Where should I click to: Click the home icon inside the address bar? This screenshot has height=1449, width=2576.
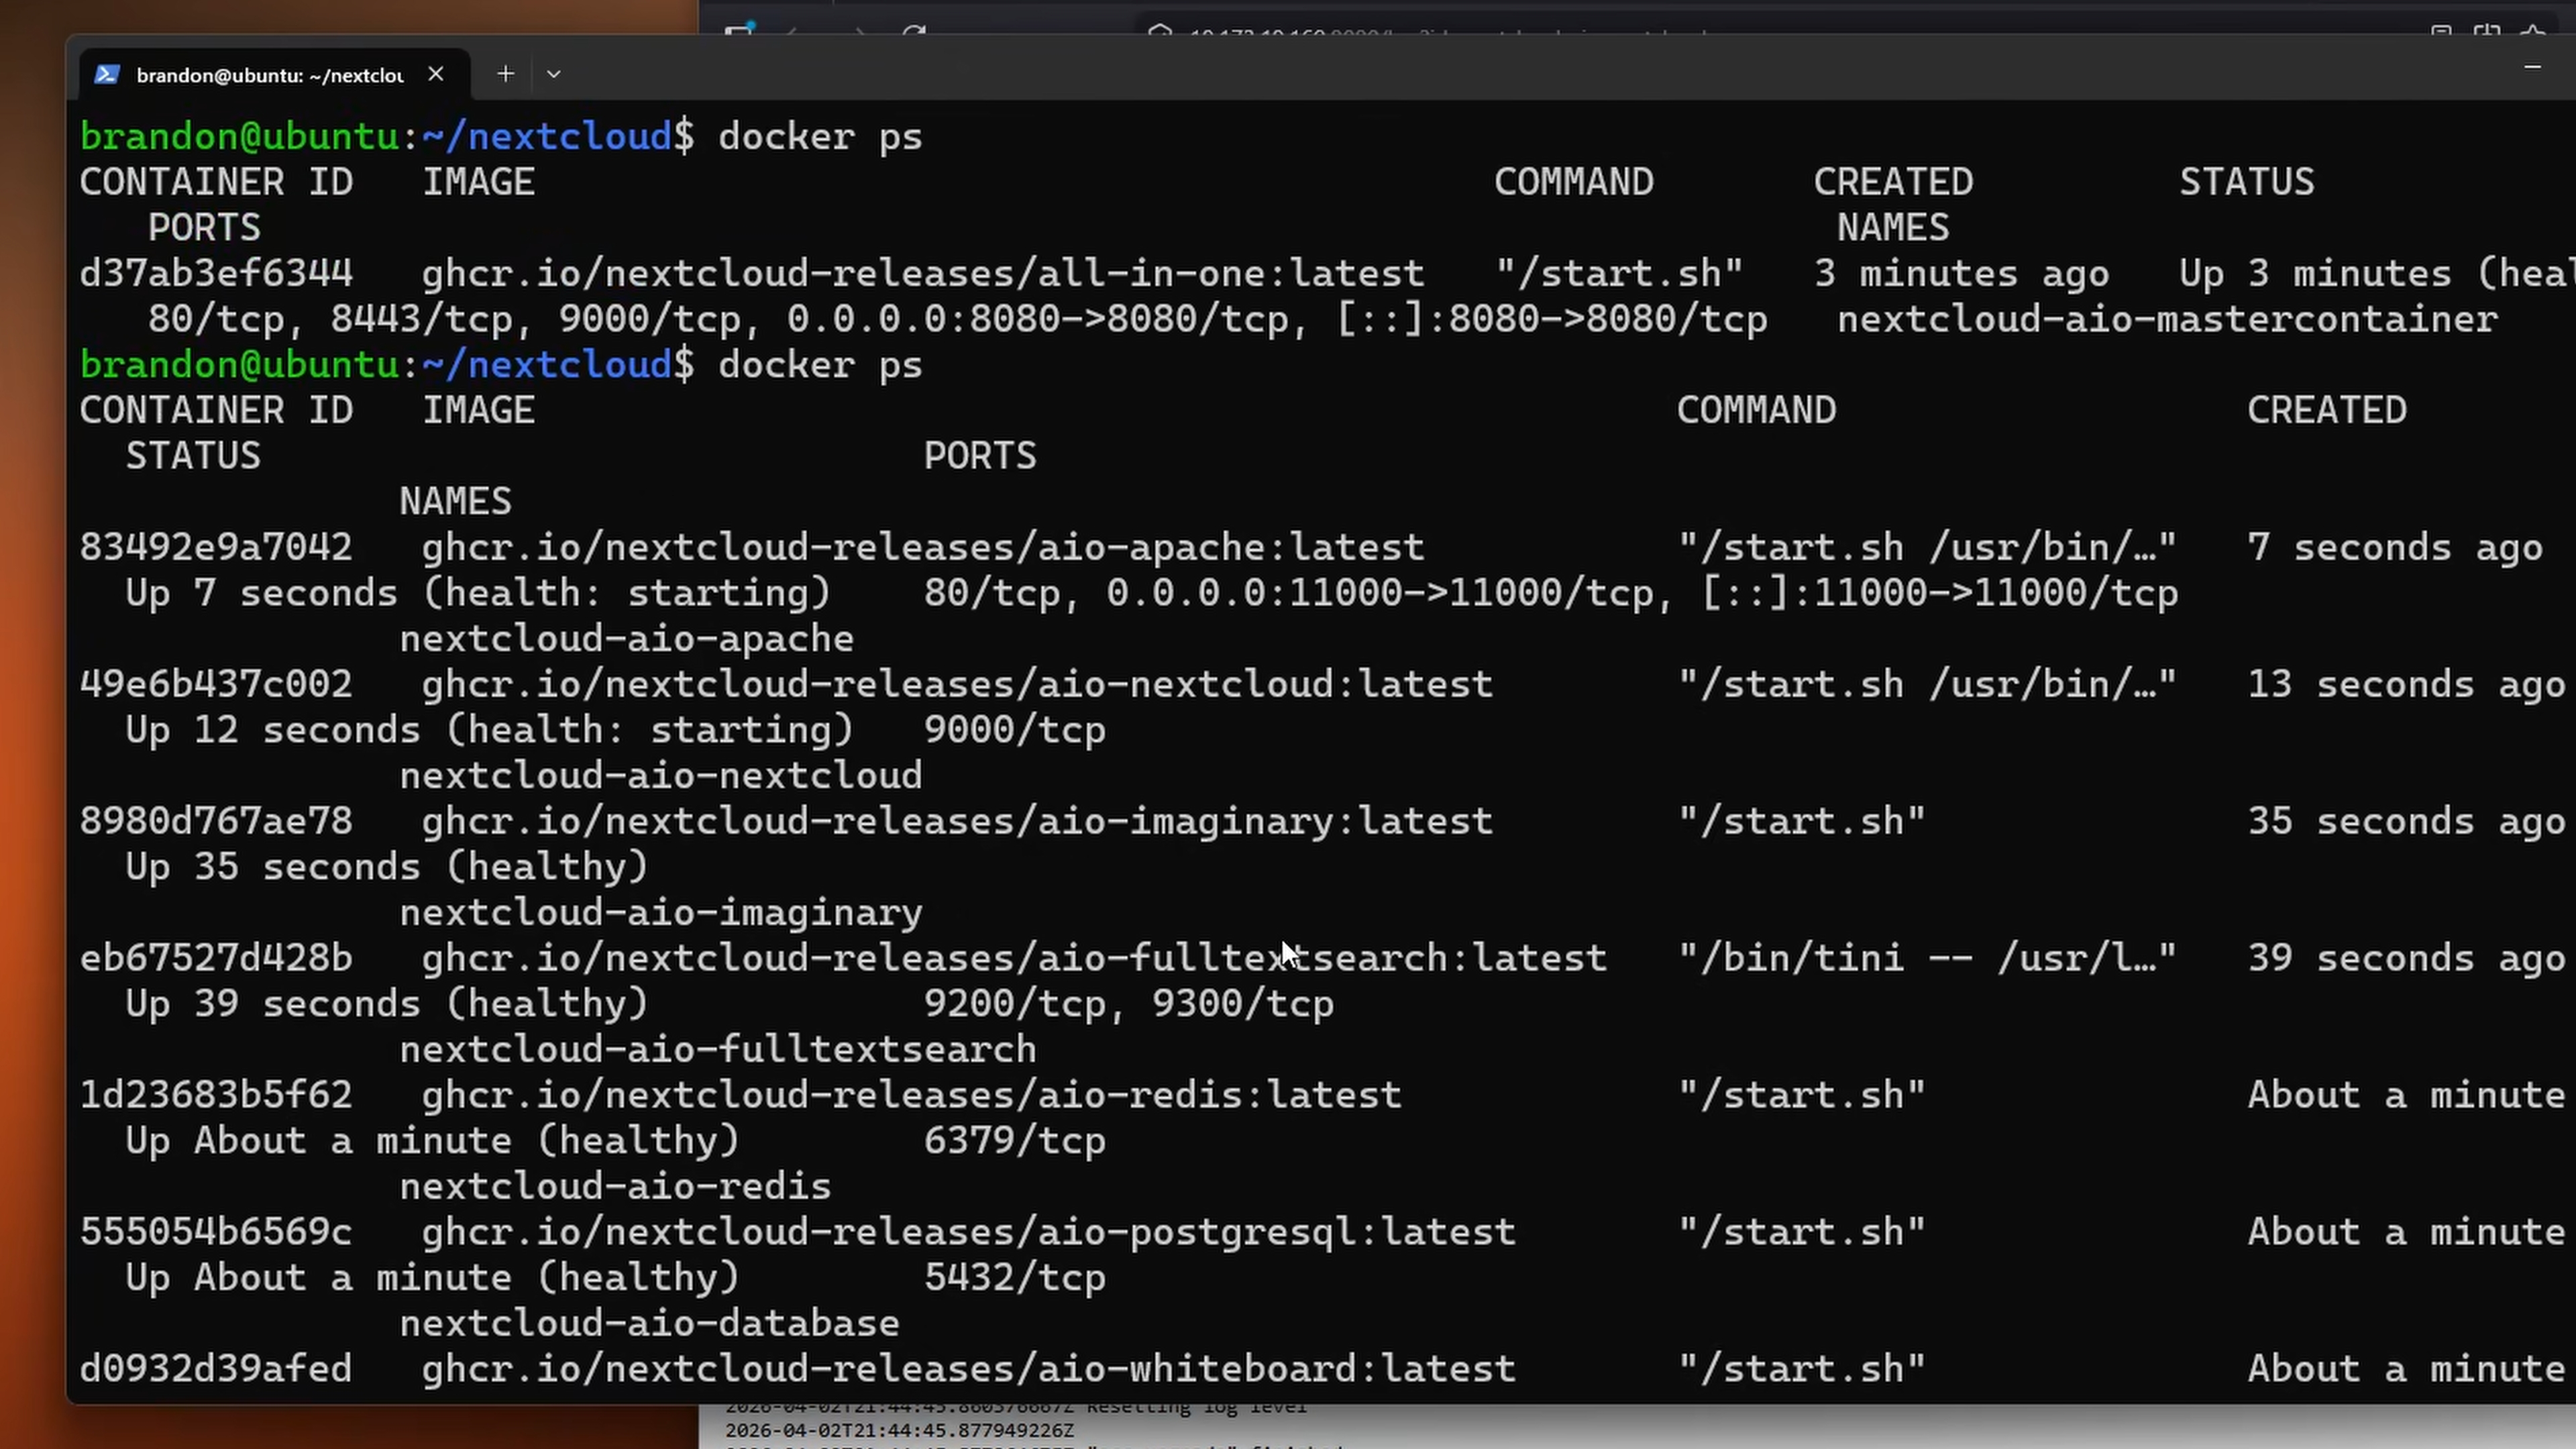[x=1160, y=34]
